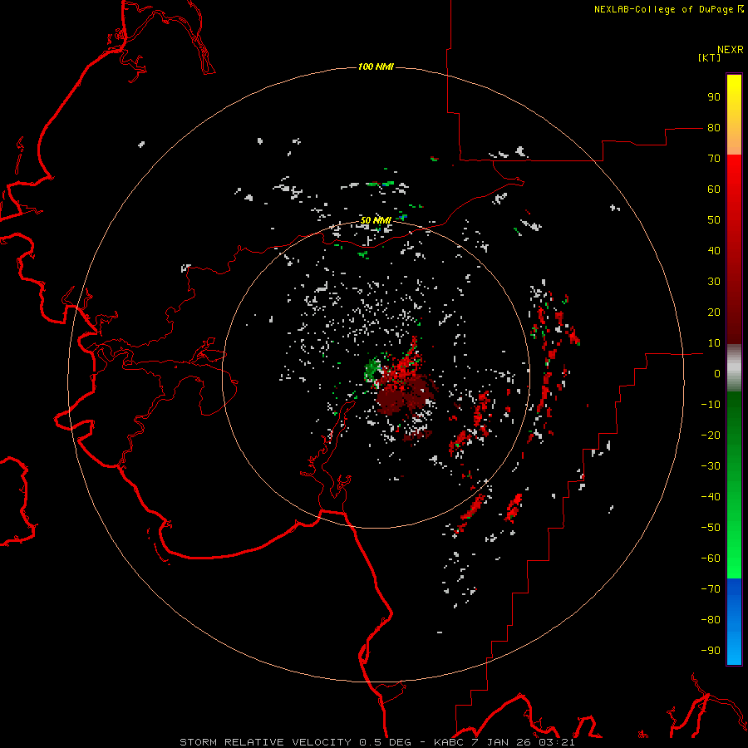Screen dimensions: 748x748
Task: Click the 60 value on the velocity scale
Action: click(714, 189)
